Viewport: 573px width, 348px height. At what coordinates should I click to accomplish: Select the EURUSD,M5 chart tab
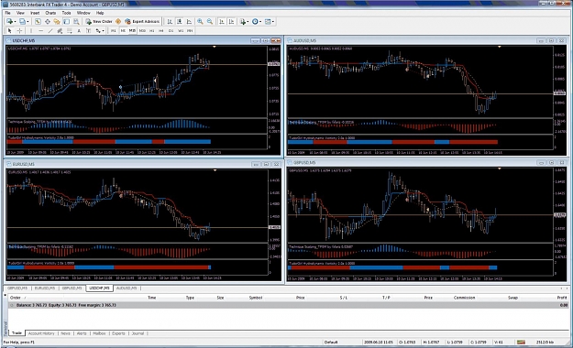(45, 288)
